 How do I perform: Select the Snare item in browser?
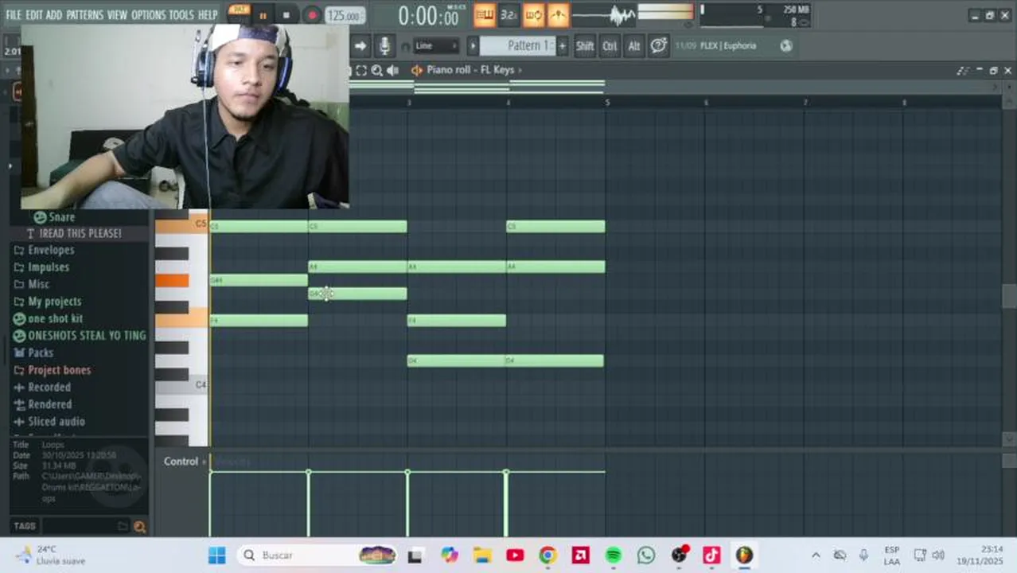61,217
